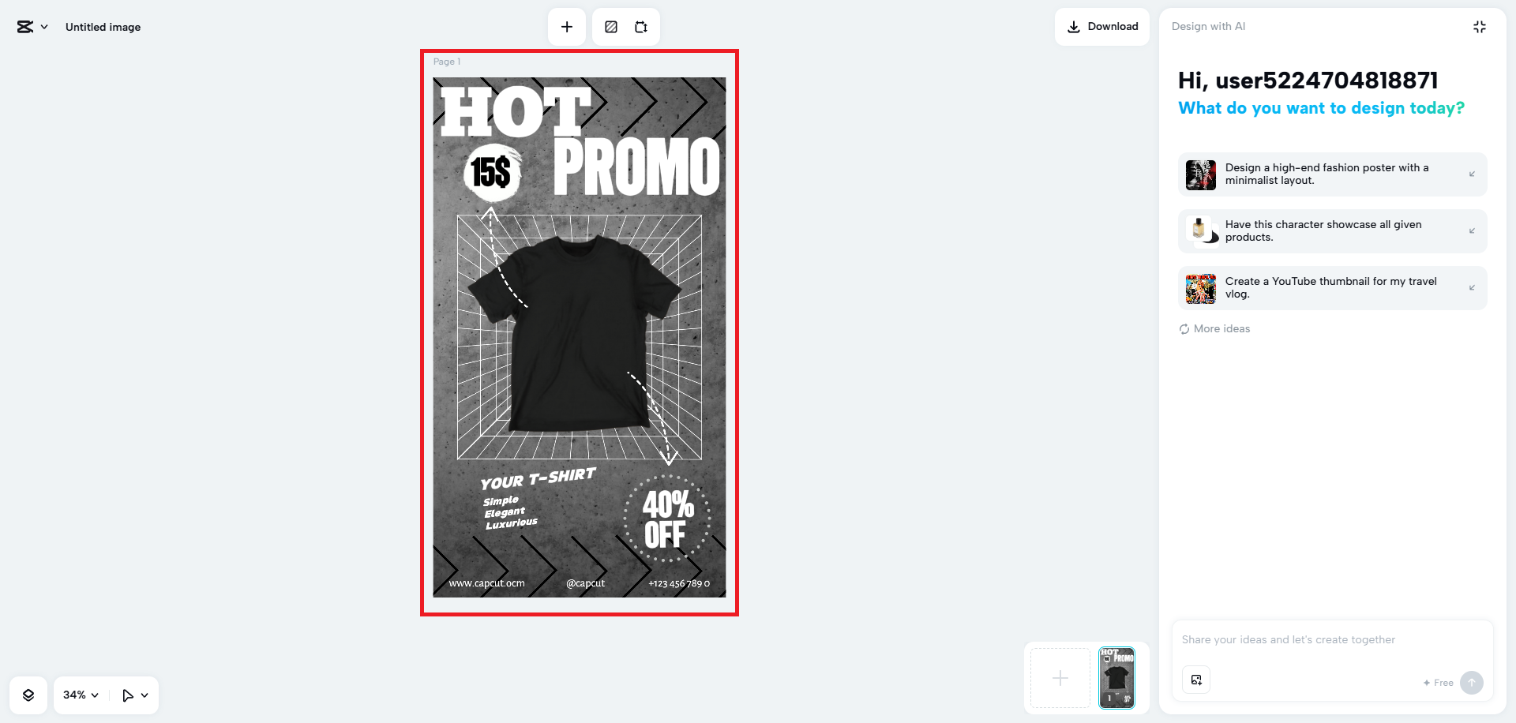The image size is (1516, 723).
Task: Click the Untitled image title field
Action: point(103,27)
